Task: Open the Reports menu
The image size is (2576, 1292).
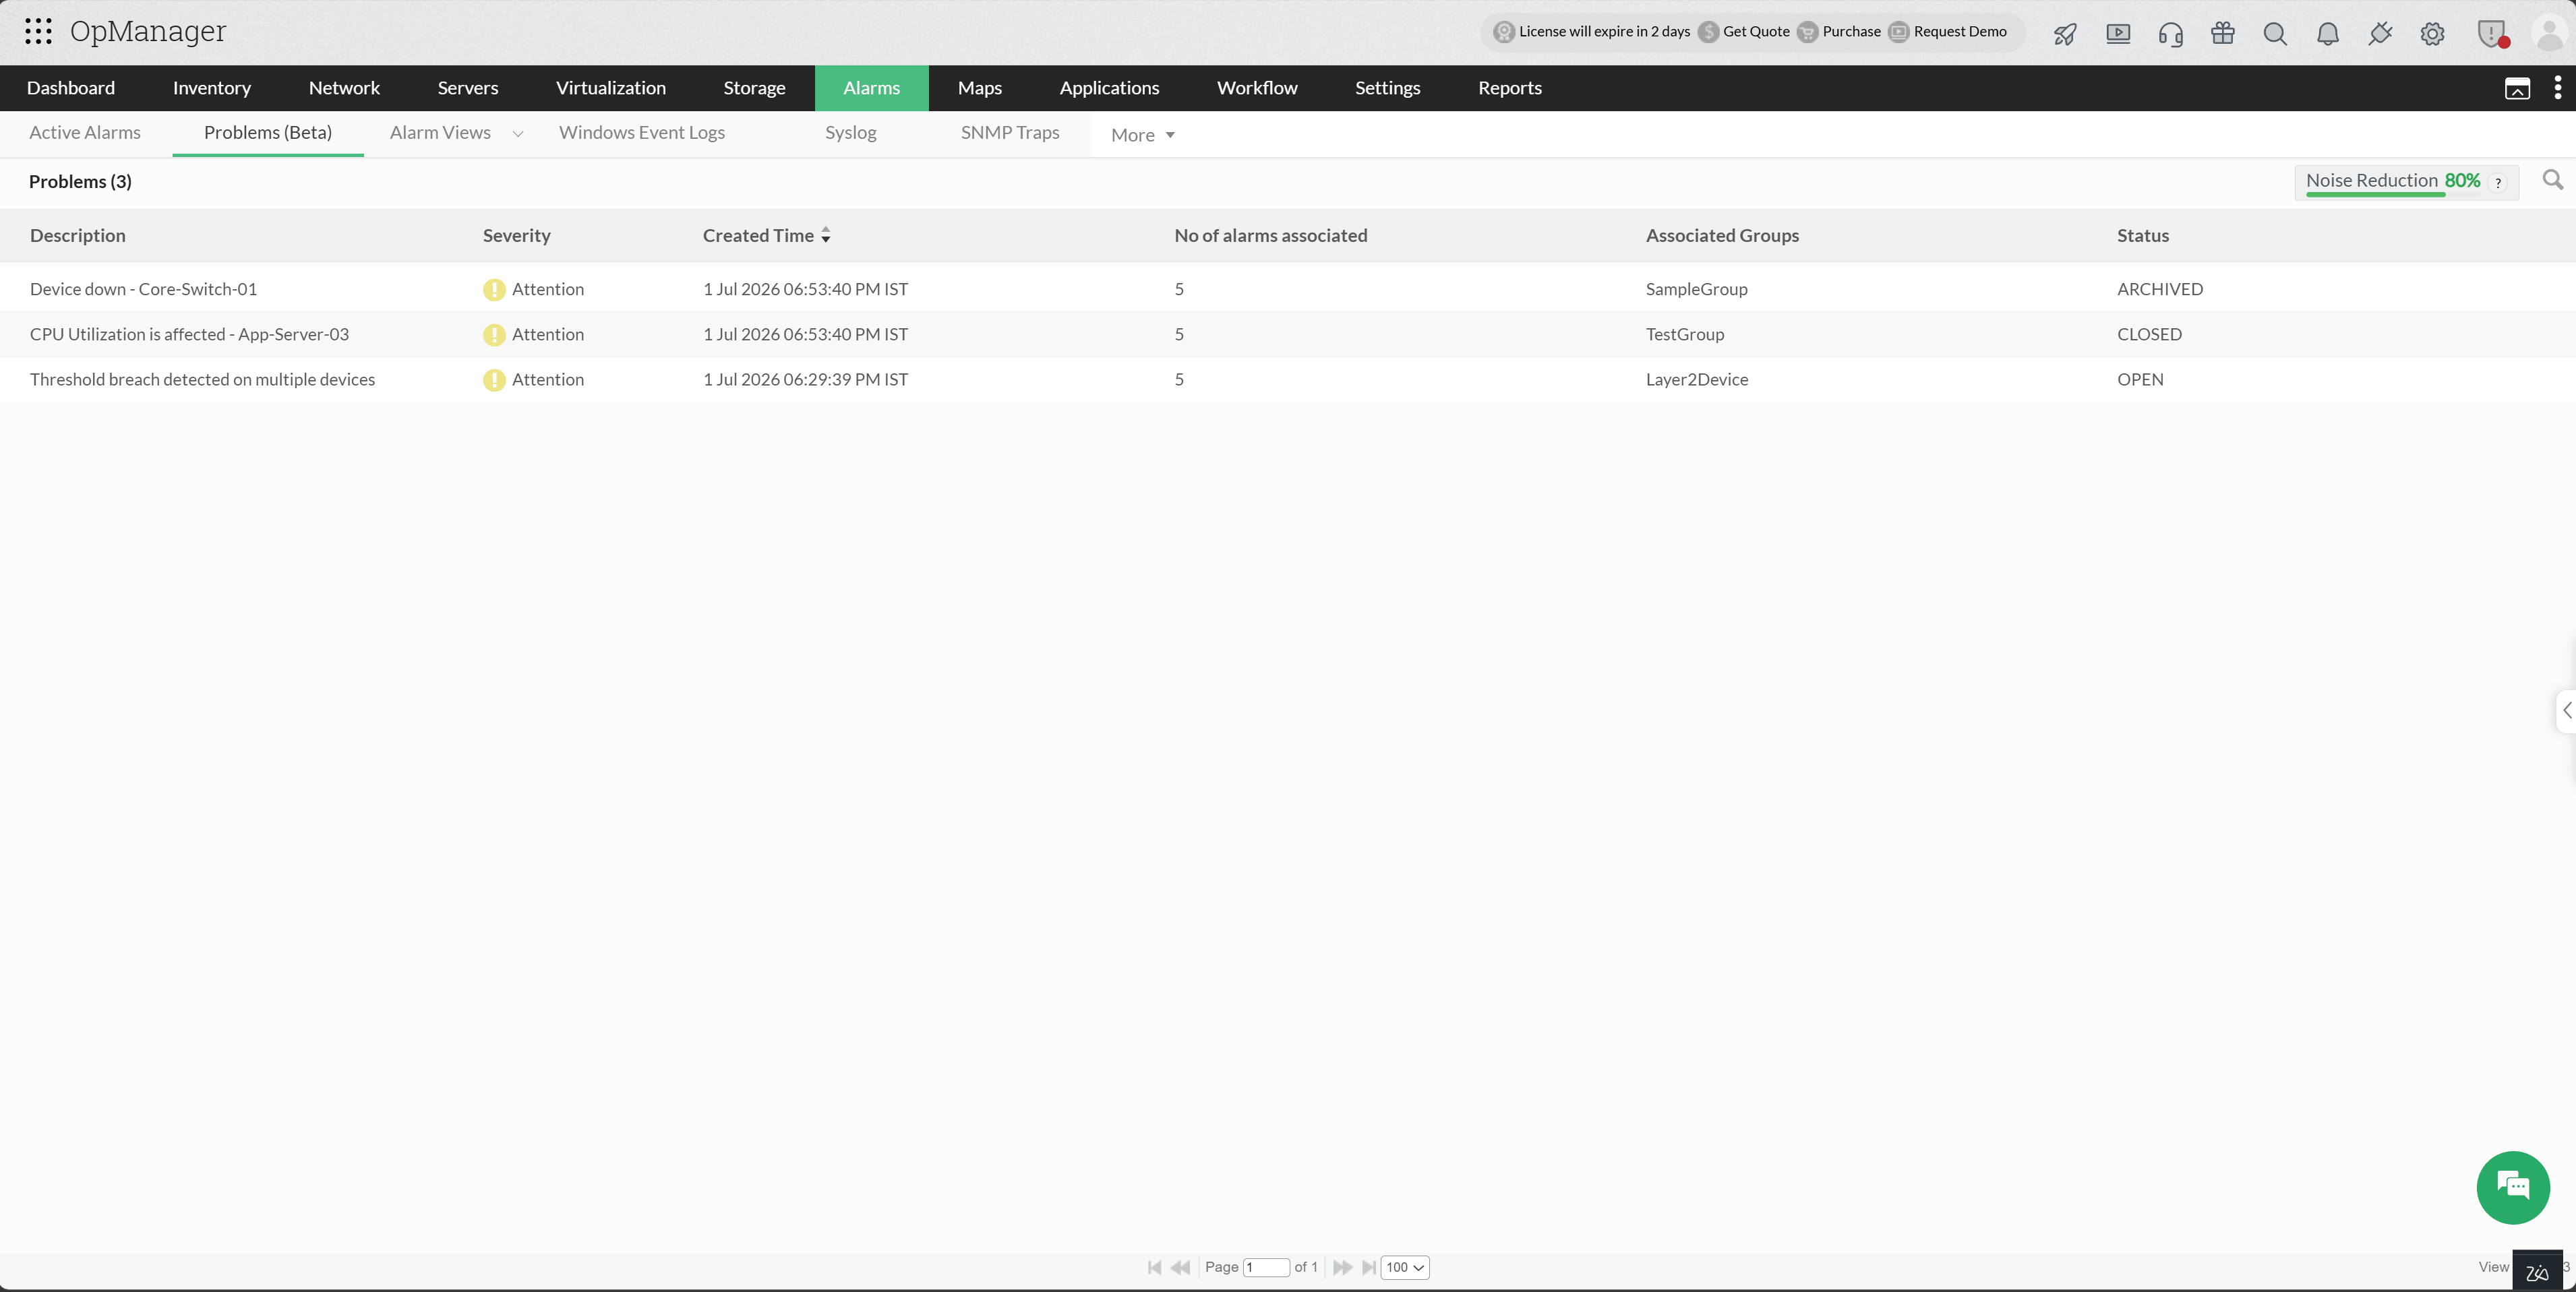Action: click(x=1510, y=88)
